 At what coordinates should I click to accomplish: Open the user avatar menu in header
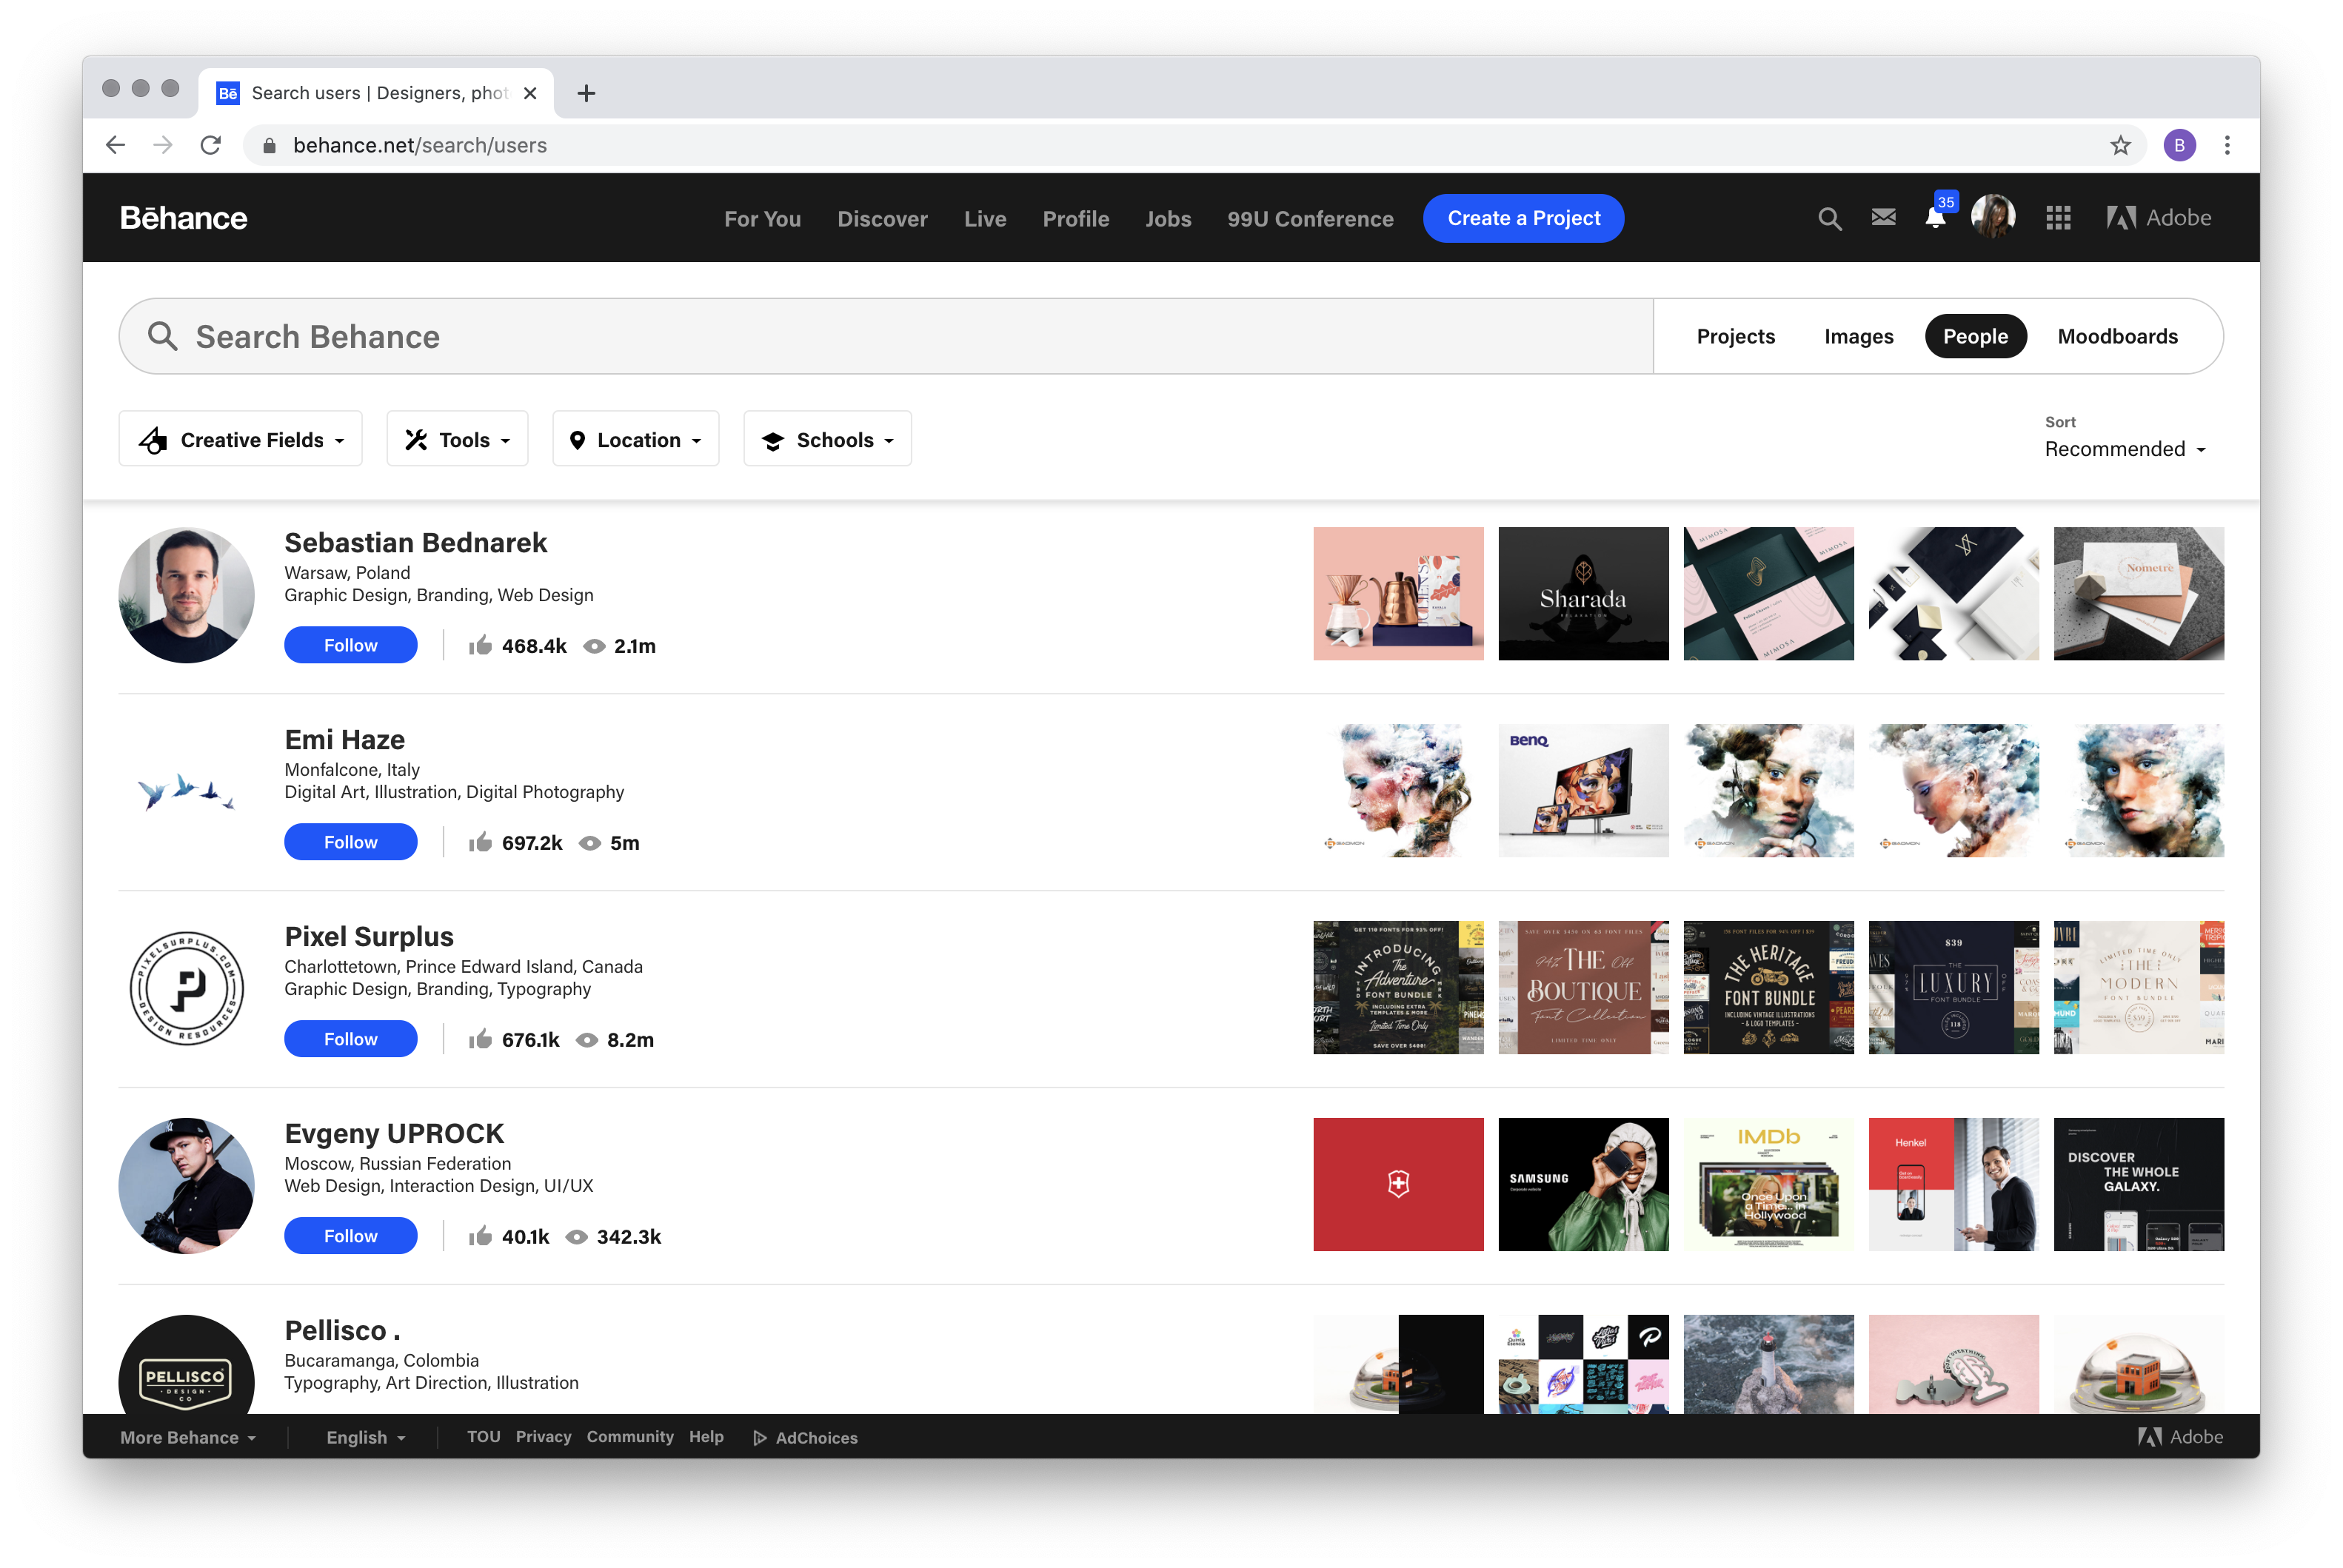pos(1992,217)
